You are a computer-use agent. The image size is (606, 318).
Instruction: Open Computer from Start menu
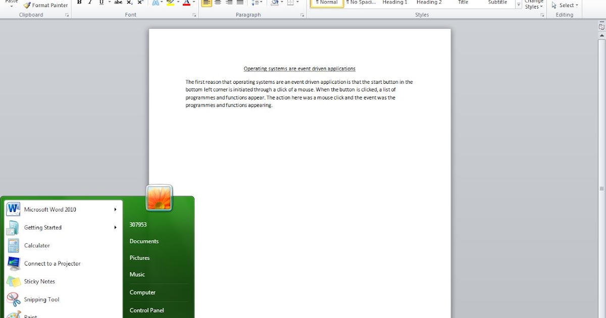click(x=142, y=292)
